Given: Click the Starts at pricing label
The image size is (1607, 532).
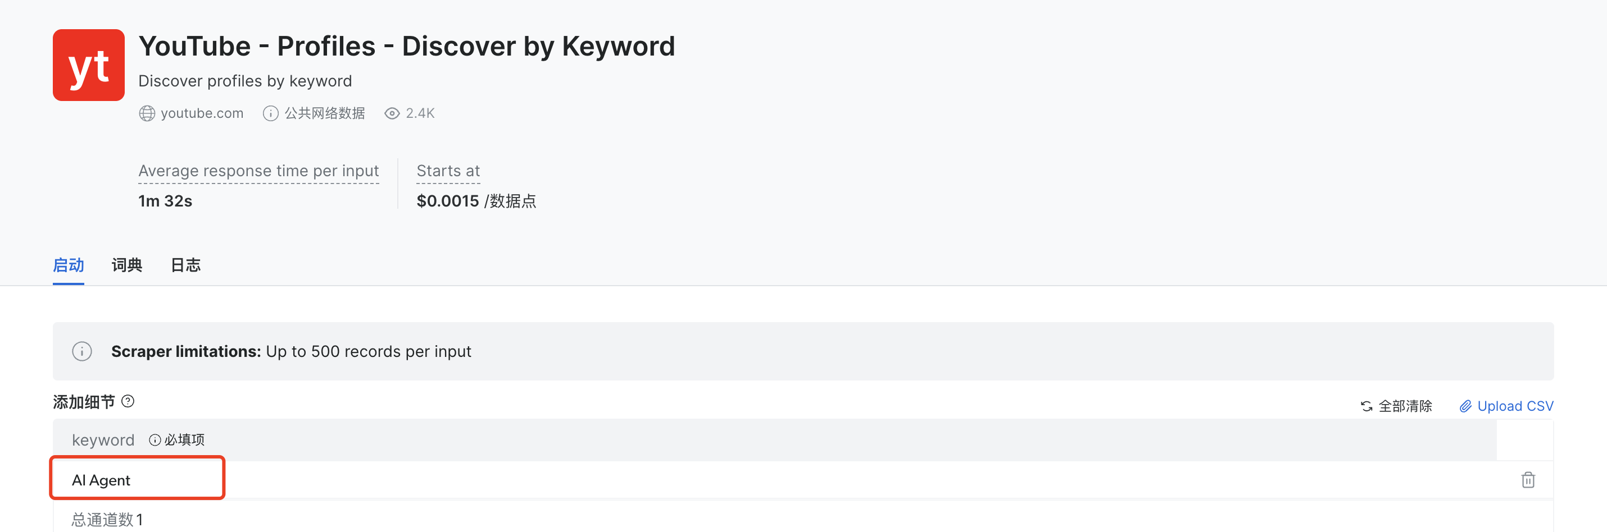Looking at the screenshot, I should (448, 171).
